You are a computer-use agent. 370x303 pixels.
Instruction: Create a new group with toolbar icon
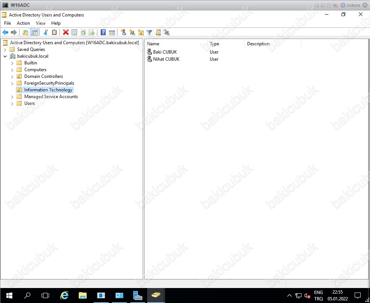tap(132, 32)
